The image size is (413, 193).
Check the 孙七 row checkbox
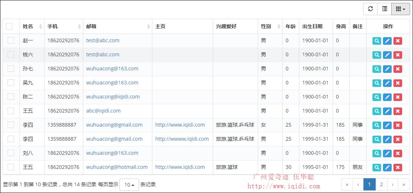click(11, 69)
